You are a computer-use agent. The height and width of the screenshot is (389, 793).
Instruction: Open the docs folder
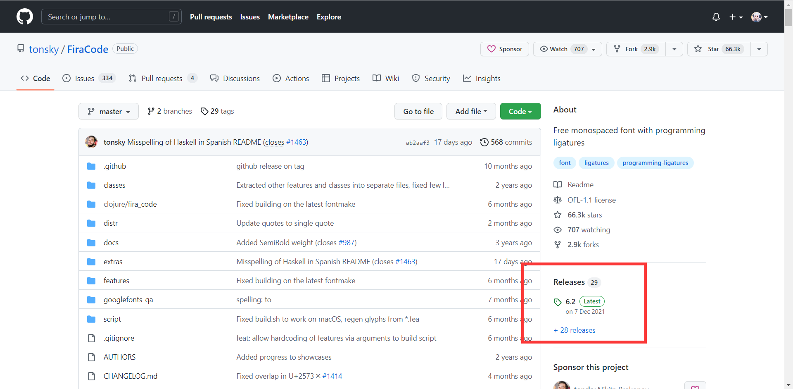click(111, 243)
